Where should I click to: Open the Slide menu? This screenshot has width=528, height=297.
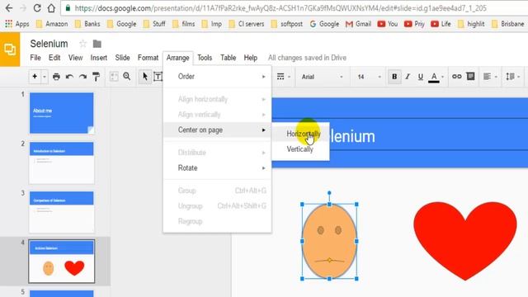[x=123, y=58]
